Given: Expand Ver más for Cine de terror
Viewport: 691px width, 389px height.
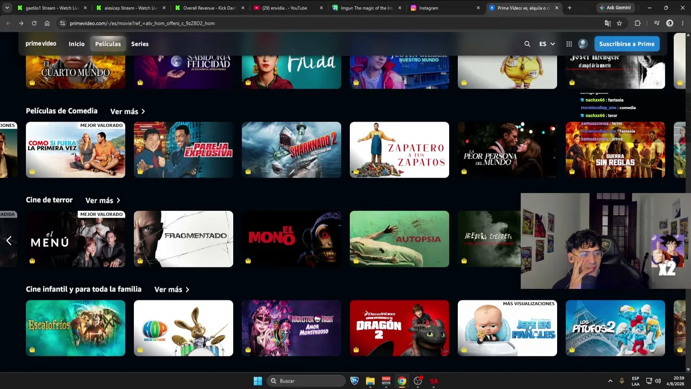Looking at the screenshot, I should click(x=103, y=200).
